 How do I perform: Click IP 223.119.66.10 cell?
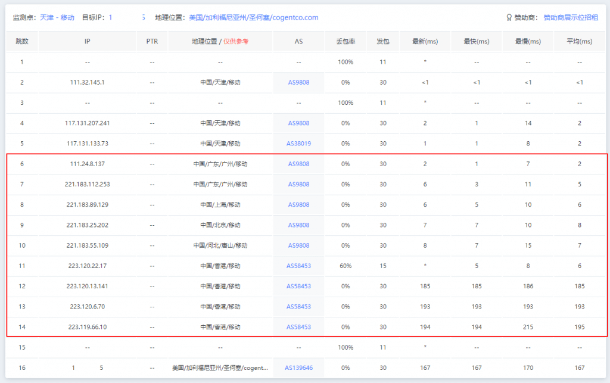(x=87, y=327)
